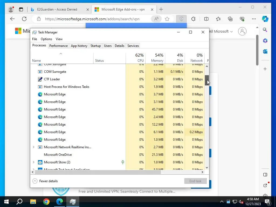Click the view site information lock icon
Viewport: 276px width, 207px height.
[39, 19]
